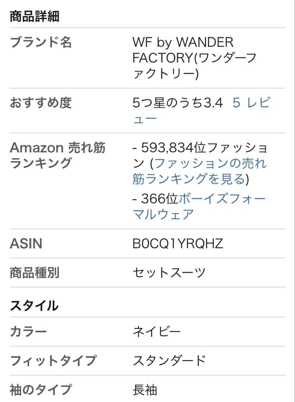
Task: Select the ASIN value B0CQ1YRQHZ
Action: click(x=177, y=244)
